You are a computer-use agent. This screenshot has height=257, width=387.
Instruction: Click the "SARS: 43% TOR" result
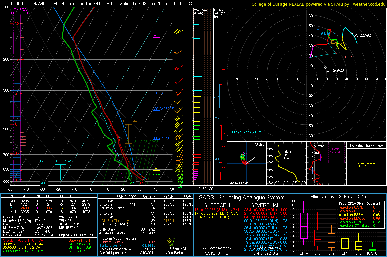click(217, 253)
